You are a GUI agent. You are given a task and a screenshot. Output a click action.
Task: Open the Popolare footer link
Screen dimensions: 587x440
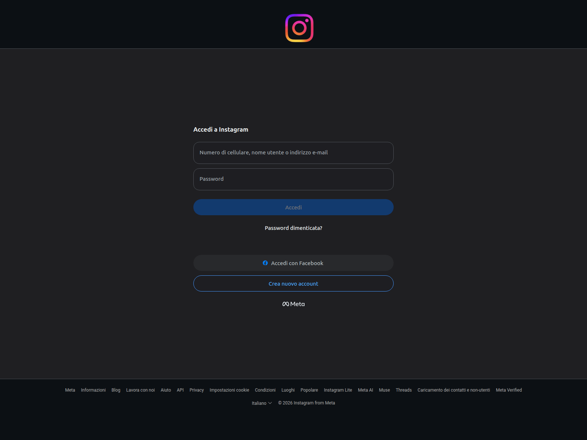309,390
